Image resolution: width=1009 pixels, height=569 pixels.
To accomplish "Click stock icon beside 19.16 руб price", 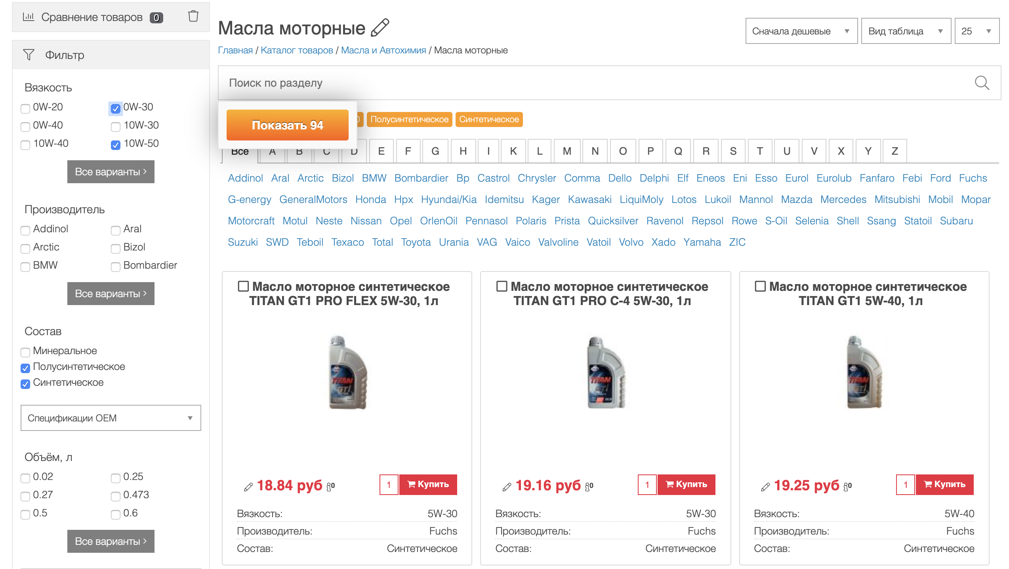I will [x=589, y=486].
